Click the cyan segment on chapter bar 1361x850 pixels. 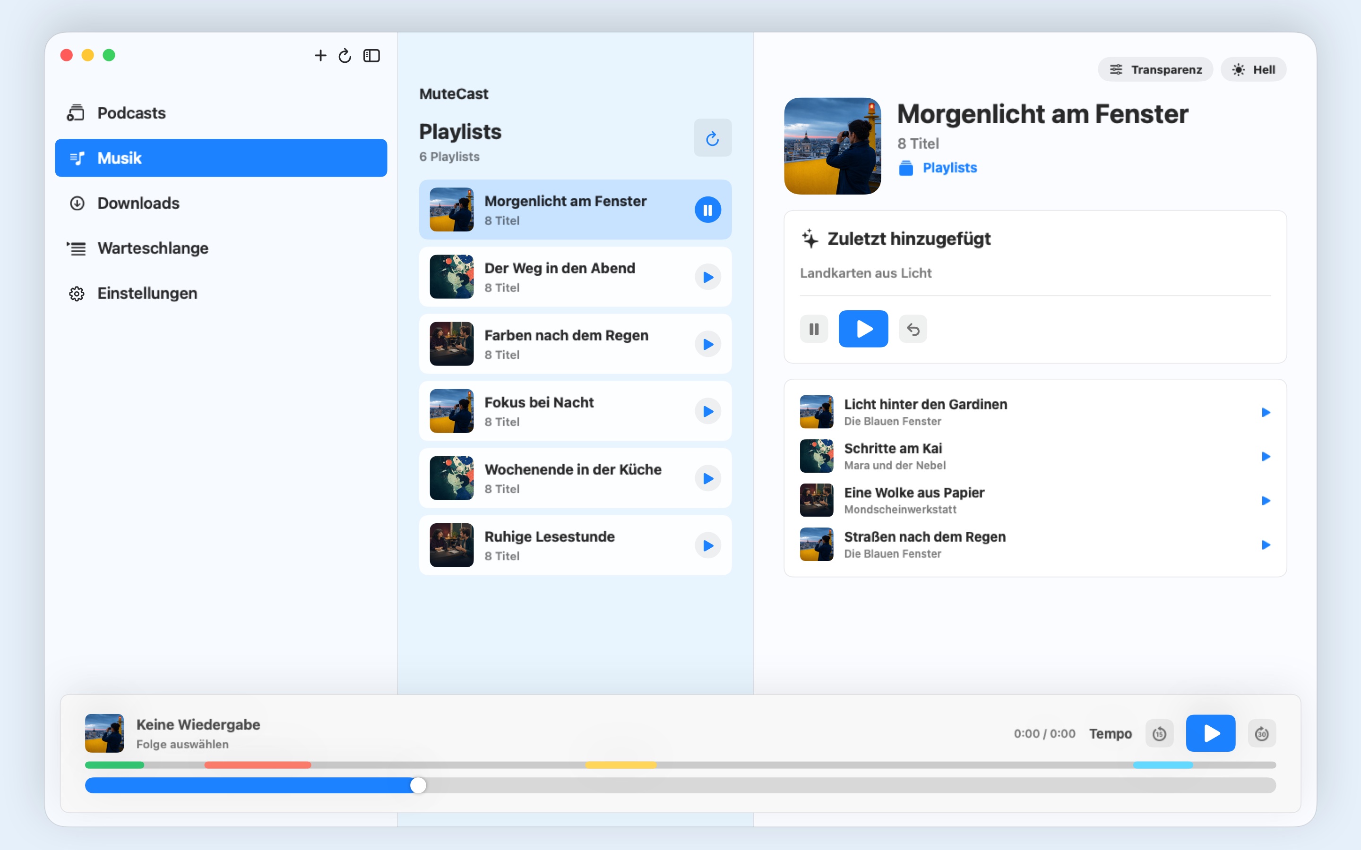pyautogui.click(x=1163, y=765)
